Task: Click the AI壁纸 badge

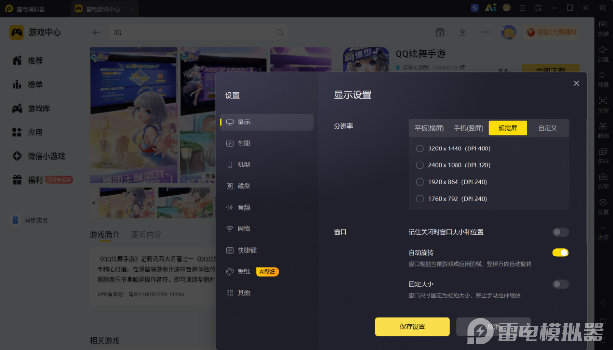Action: pyautogui.click(x=267, y=272)
